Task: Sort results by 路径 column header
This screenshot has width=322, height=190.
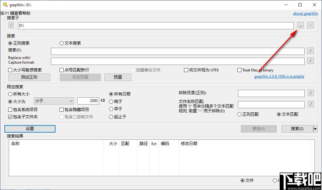Action: pos(144,144)
